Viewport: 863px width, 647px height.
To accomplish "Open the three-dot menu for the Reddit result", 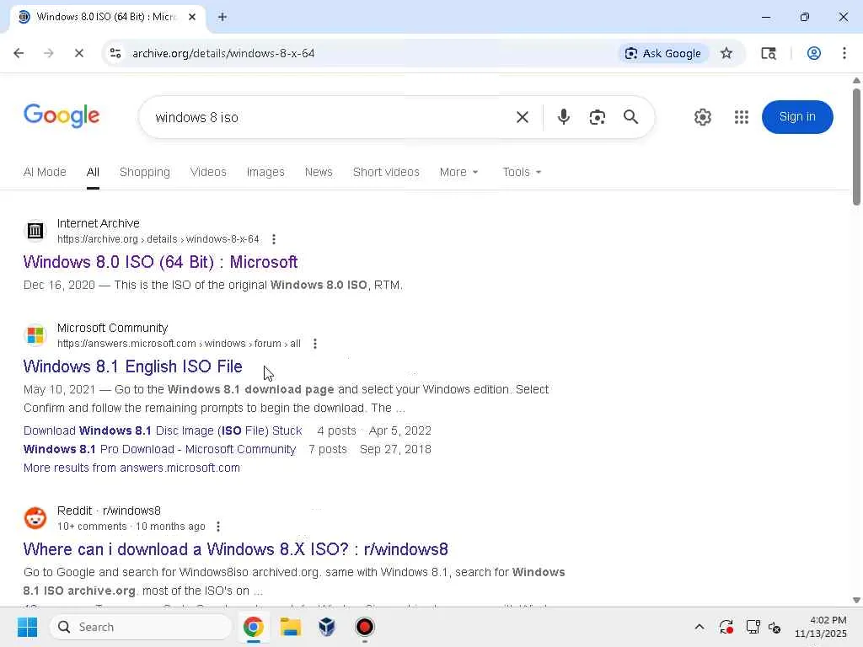I will tap(218, 527).
